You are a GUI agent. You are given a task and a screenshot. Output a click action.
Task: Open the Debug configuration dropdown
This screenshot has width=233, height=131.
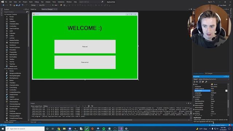click(x=34, y=5)
